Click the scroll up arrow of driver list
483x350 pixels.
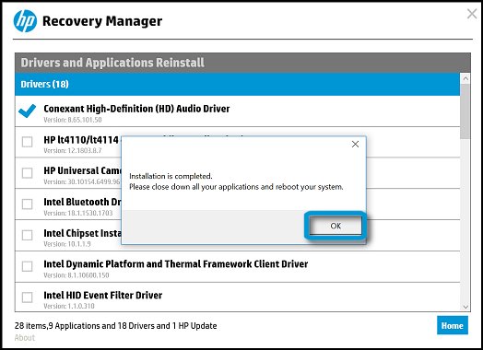pos(465,78)
